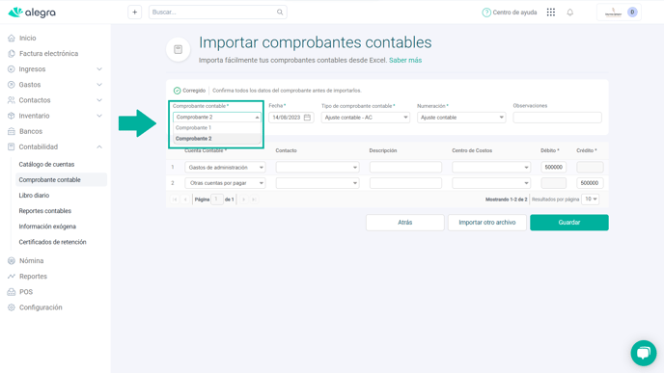Open the Fecha calendar picker icon

click(x=308, y=118)
